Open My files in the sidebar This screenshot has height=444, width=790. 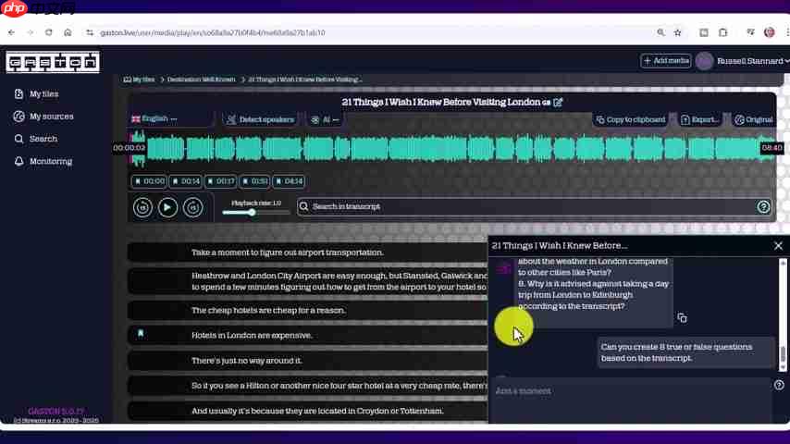36,94
